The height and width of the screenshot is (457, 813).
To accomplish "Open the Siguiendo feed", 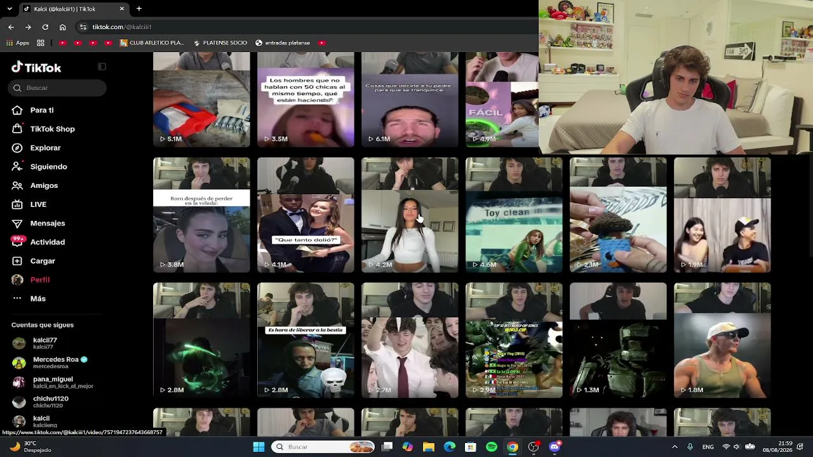I will coord(41,166).
